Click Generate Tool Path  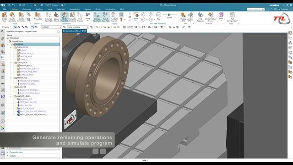coord(49,17)
